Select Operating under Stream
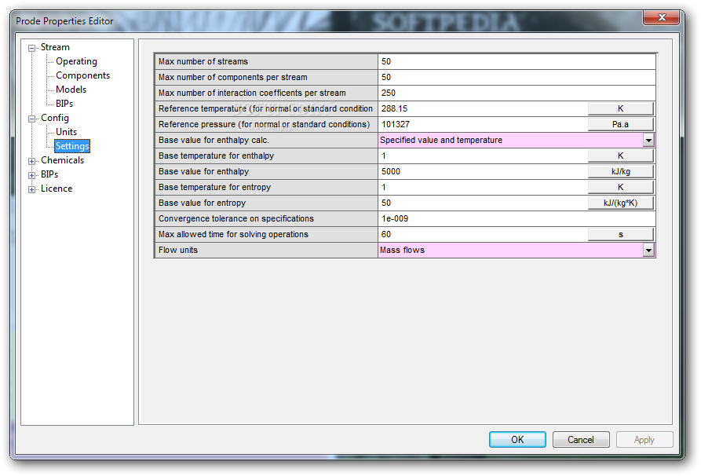Screen dimensions: 701x476 [76, 61]
